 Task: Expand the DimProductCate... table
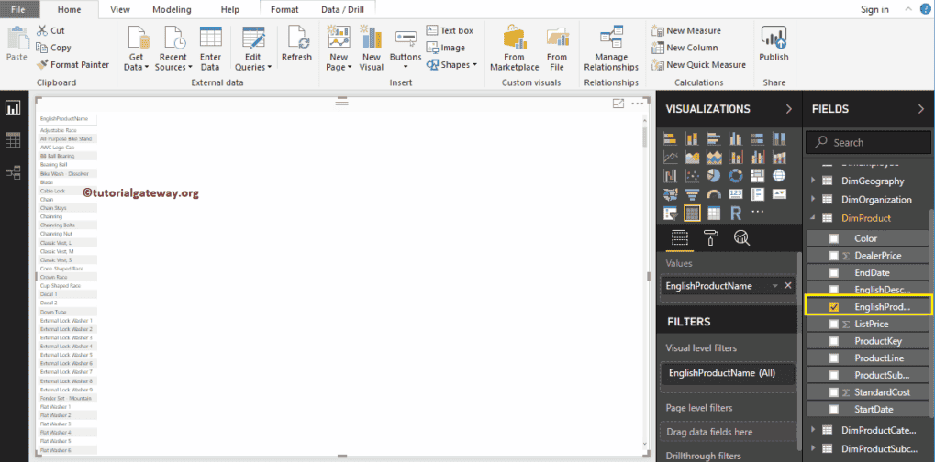[813, 429]
